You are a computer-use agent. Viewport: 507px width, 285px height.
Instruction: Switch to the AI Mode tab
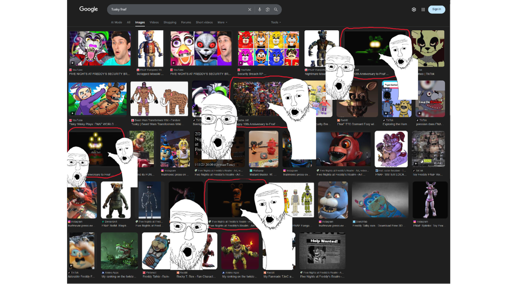pyautogui.click(x=117, y=23)
